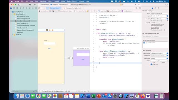
Task: Click the Update Frames canvas button
Action: tap(77, 91)
